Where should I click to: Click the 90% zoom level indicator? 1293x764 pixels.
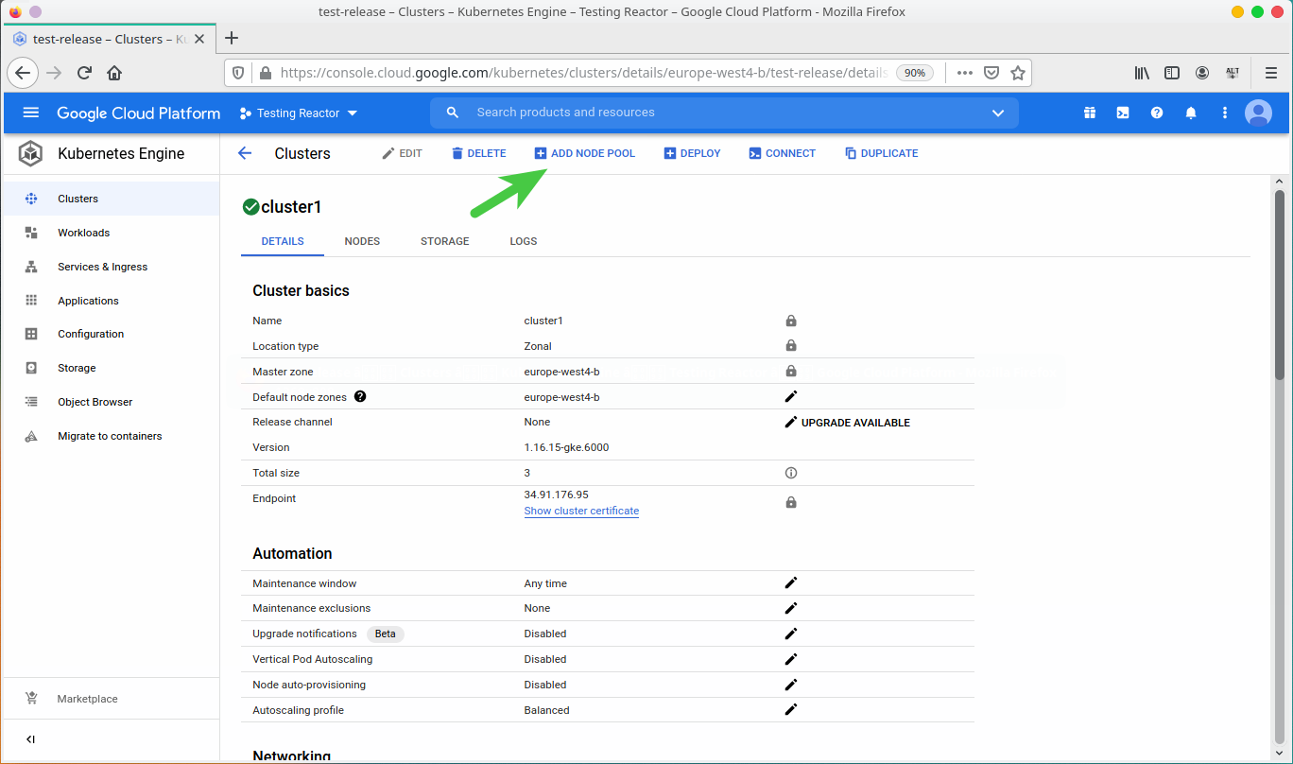pos(915,73)
